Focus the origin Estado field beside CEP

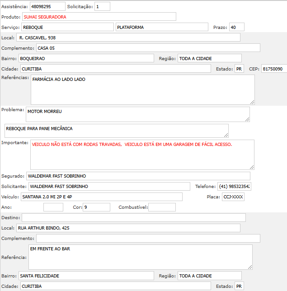[x=239, y=69]
